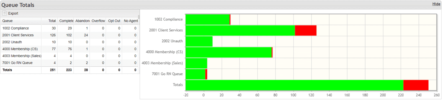Click the table panel's vertical splitter handle

tap(139, 17)
